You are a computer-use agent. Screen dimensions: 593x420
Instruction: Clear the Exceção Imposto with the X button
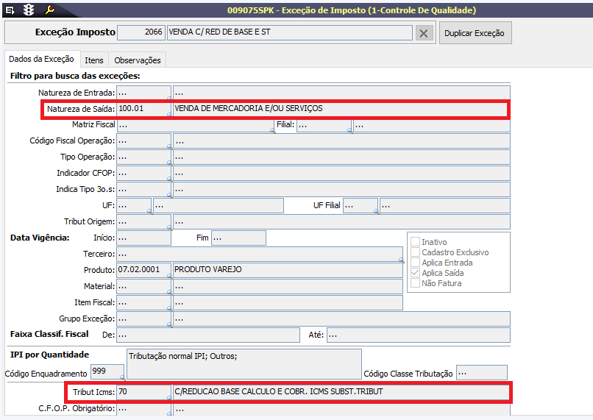pos(424,33)
